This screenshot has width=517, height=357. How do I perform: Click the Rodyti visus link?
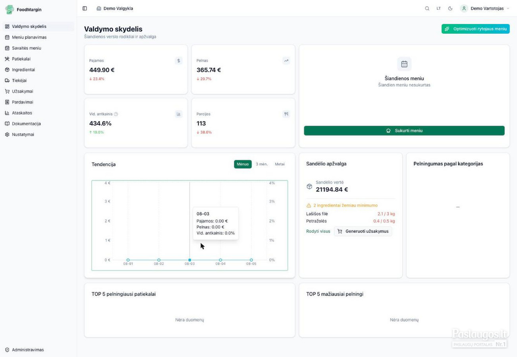tap(318, 231)
